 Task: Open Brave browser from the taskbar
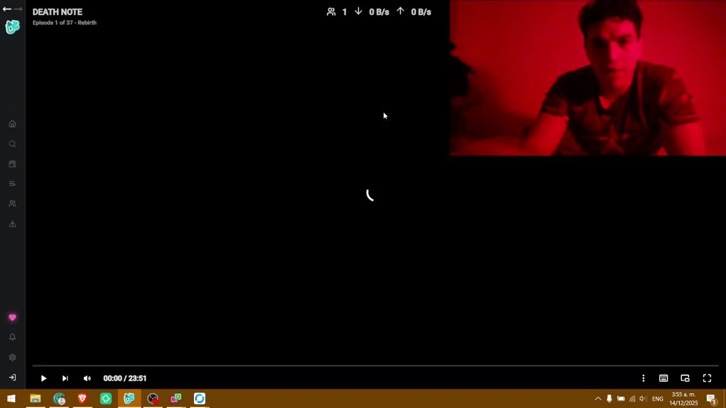(x=82, y=399)
